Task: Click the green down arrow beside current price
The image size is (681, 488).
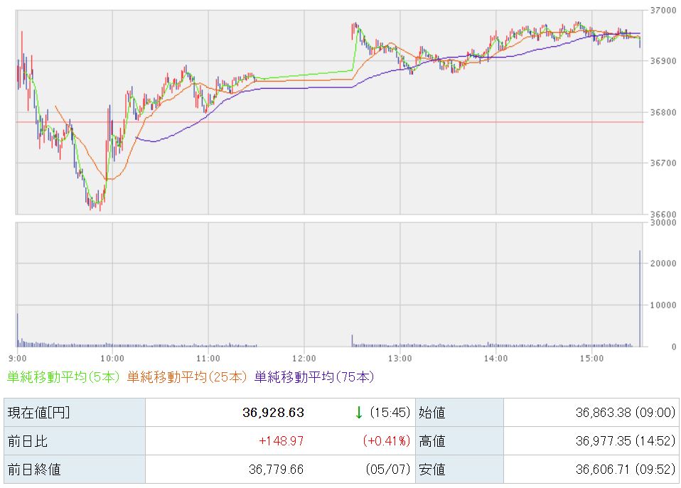Action: click(x=359, y=413)
